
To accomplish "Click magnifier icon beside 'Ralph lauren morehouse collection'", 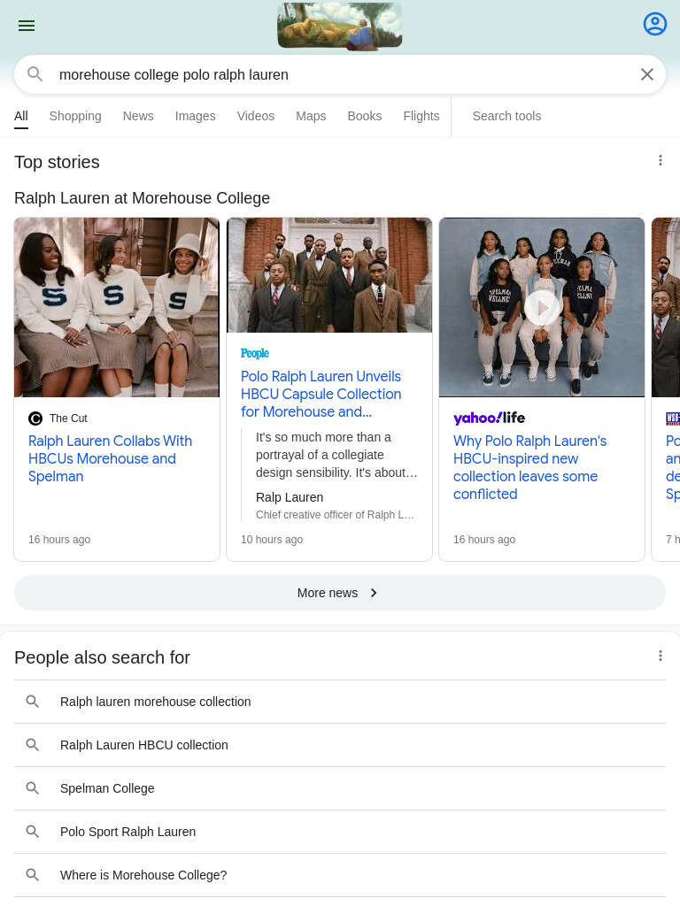I will click(33, 702).
